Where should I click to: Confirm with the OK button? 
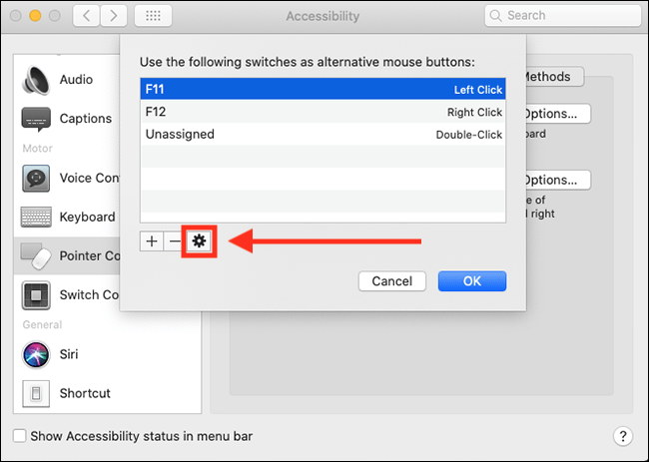pyautogui.click(x=472, y=281)
